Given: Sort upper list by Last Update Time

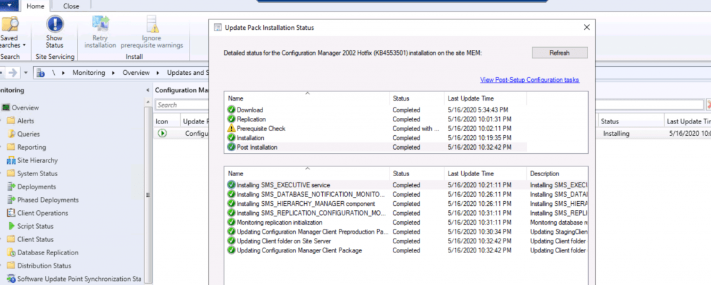Looking at the screenshot, I should tap(485, 98).
